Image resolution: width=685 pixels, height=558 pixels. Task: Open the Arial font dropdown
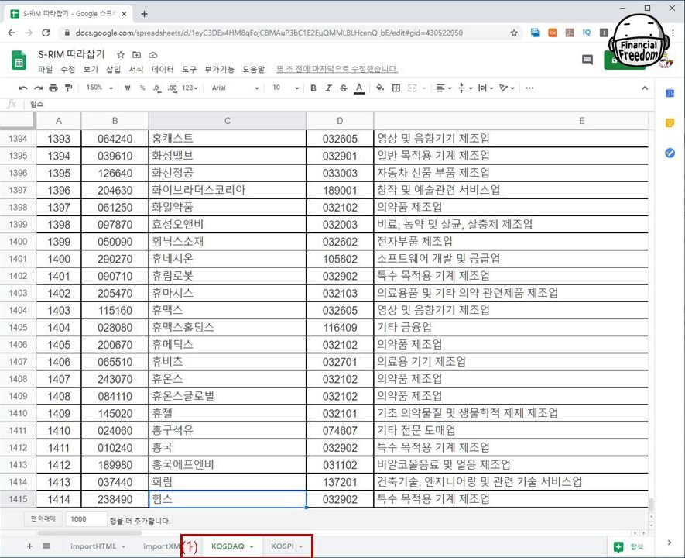pyautogui.click(x=235, y=88)
